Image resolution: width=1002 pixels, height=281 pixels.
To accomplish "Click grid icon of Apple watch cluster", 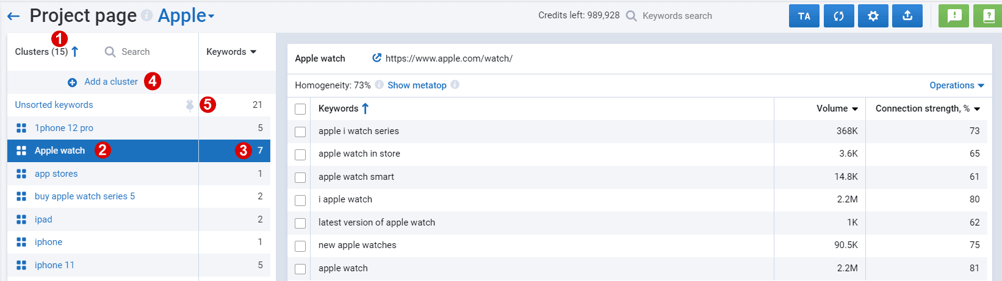I will [x=21, y=151].
